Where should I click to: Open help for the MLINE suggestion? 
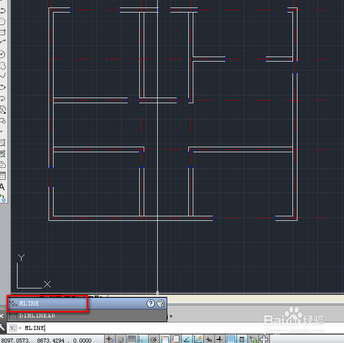point(151,303)
